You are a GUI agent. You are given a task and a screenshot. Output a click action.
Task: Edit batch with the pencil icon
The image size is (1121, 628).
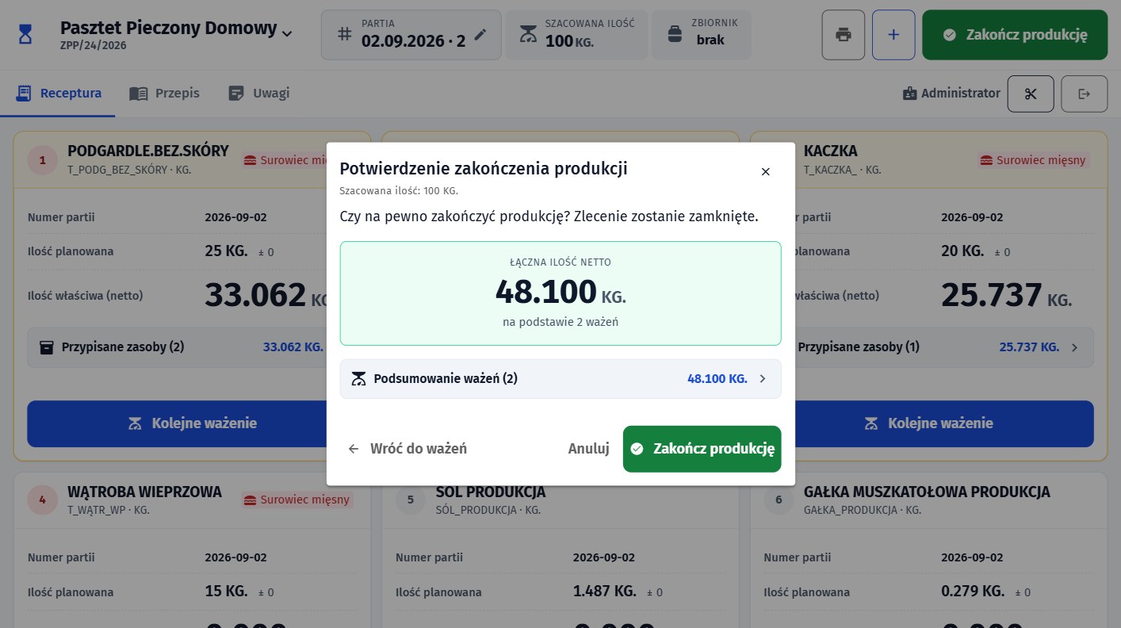(x=480, y=35)
